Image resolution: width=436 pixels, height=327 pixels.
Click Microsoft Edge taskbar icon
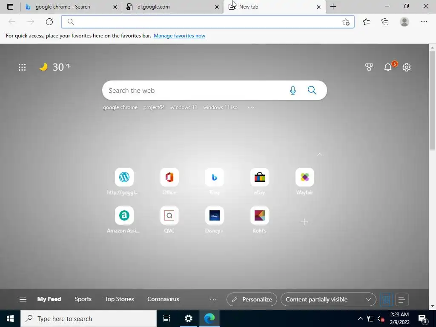(x=209, y=318)
